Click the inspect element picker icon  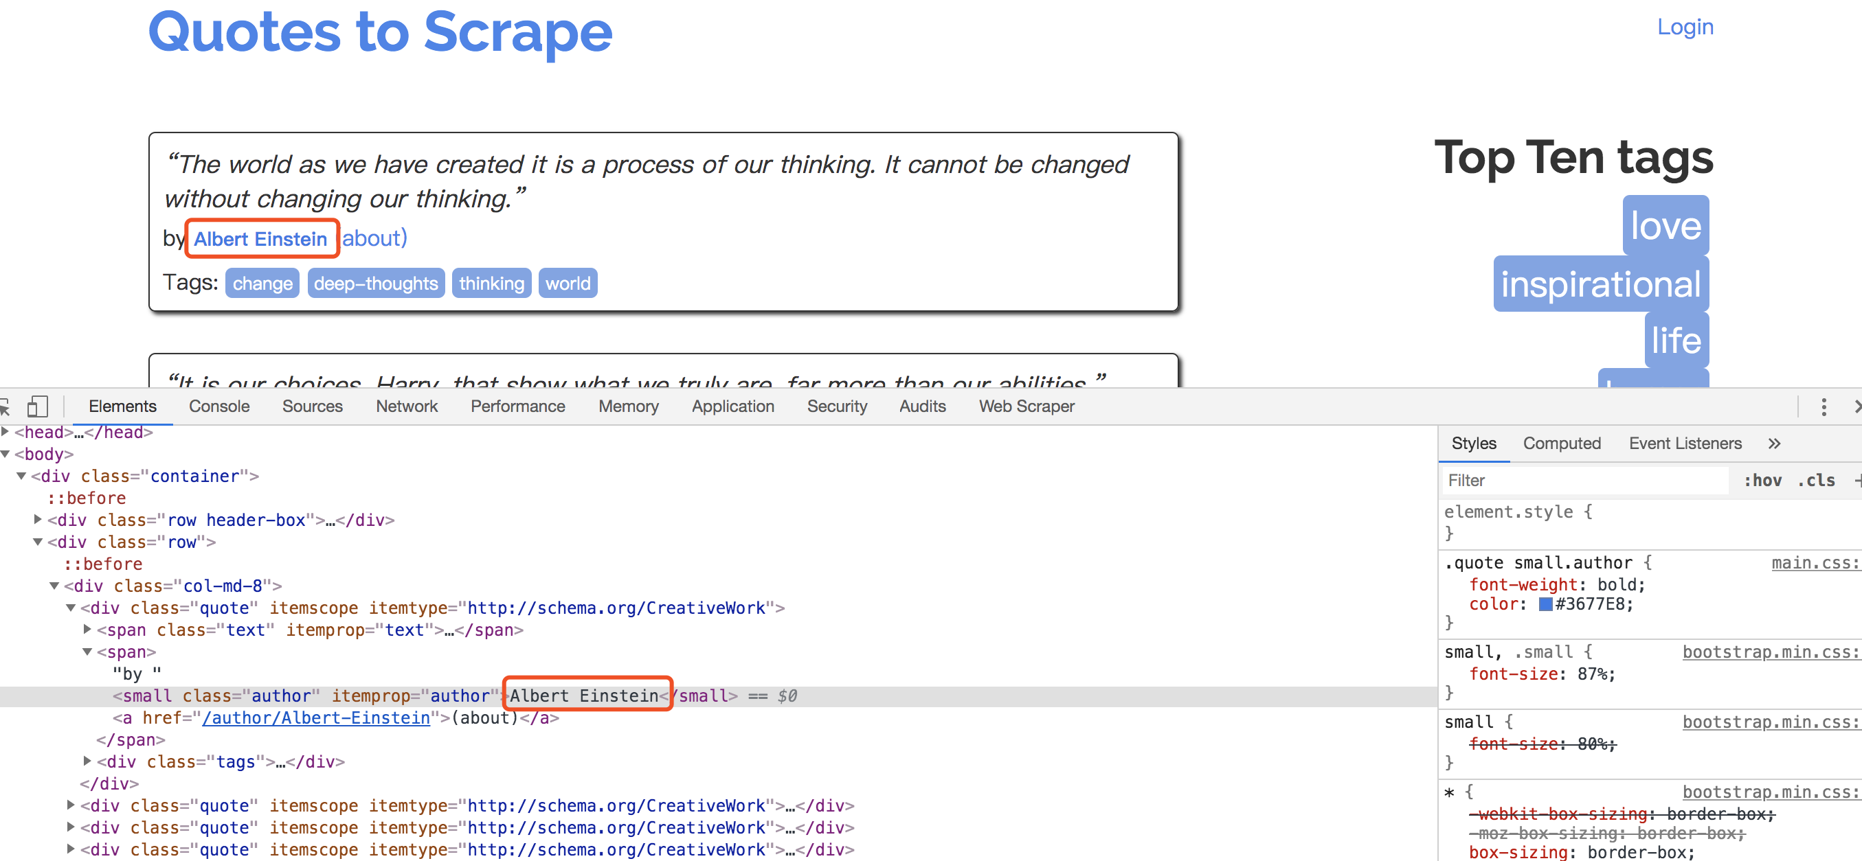coord(4,406)
